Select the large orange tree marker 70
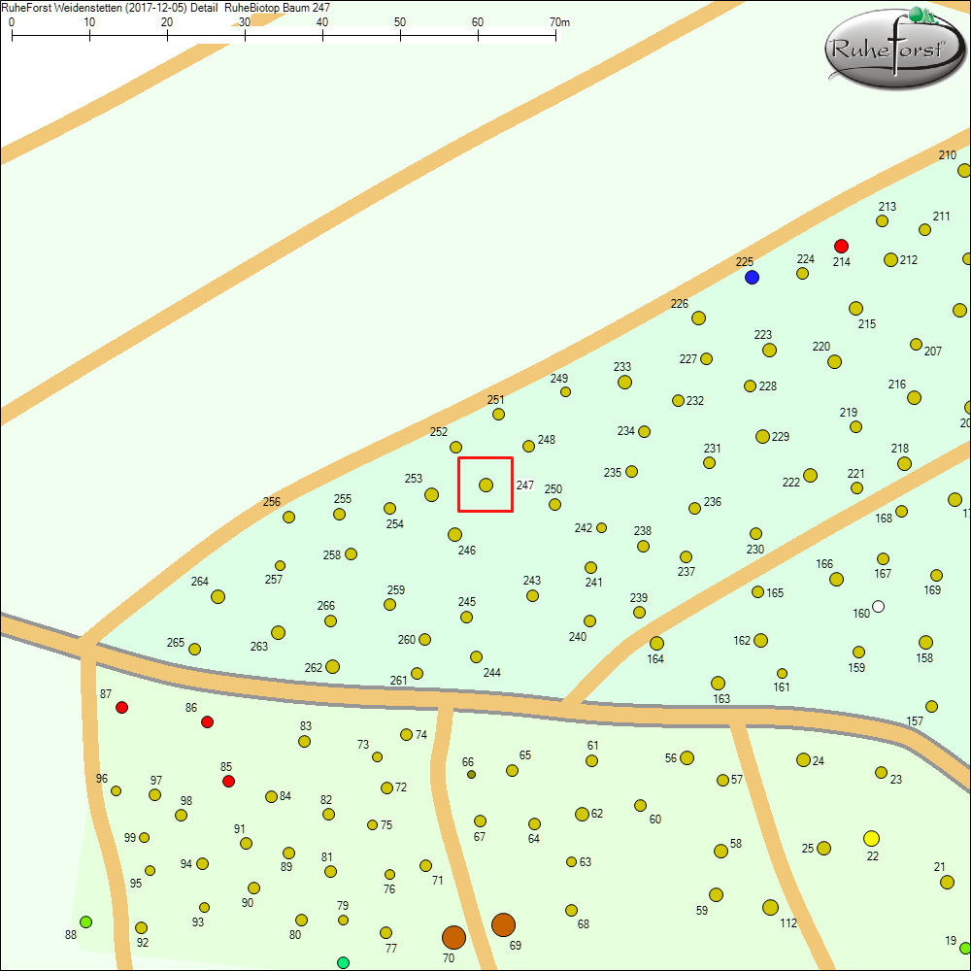Image resolution: width=971 pixels, height=971 pixels. pyautogui.click(x=453, y=937)
